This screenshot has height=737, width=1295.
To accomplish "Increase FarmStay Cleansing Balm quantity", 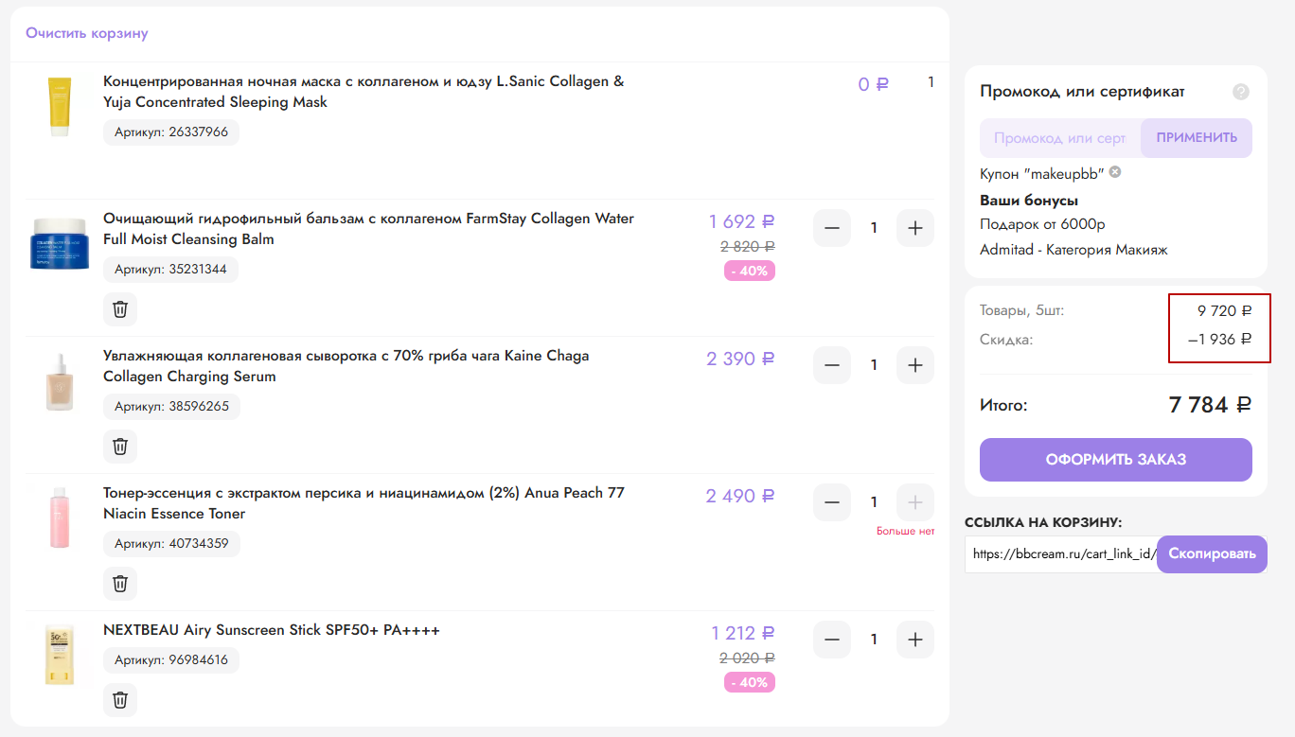I will 915,228.
